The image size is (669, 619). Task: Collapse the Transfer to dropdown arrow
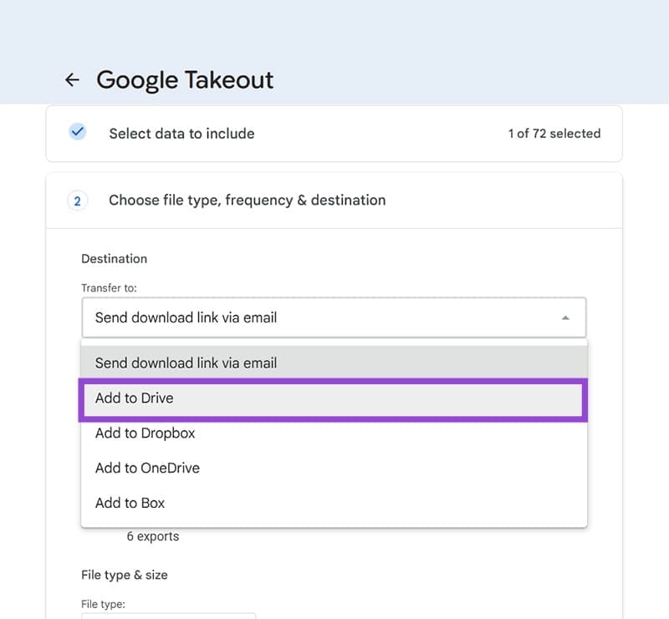click(565, 318)
